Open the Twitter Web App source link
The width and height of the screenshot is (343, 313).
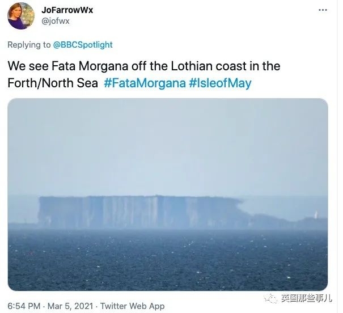pos(132,306)
